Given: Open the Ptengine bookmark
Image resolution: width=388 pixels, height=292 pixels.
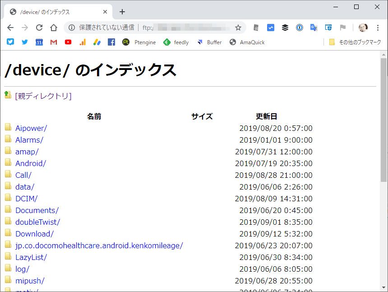Looking at the screenshot, I should (139, 42).
